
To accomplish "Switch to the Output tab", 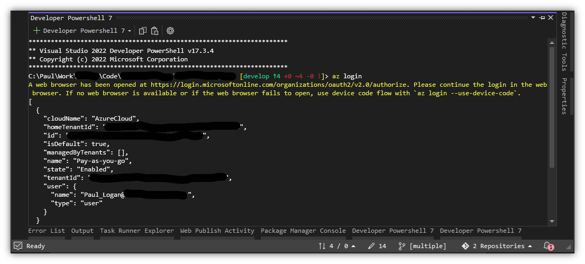I will (x=83, y=231).
